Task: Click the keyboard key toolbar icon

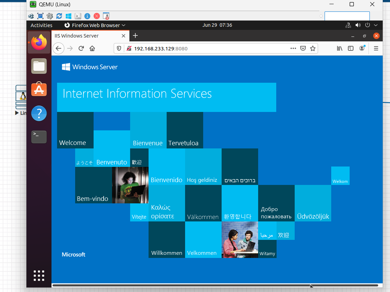Action: click(78, 16)
